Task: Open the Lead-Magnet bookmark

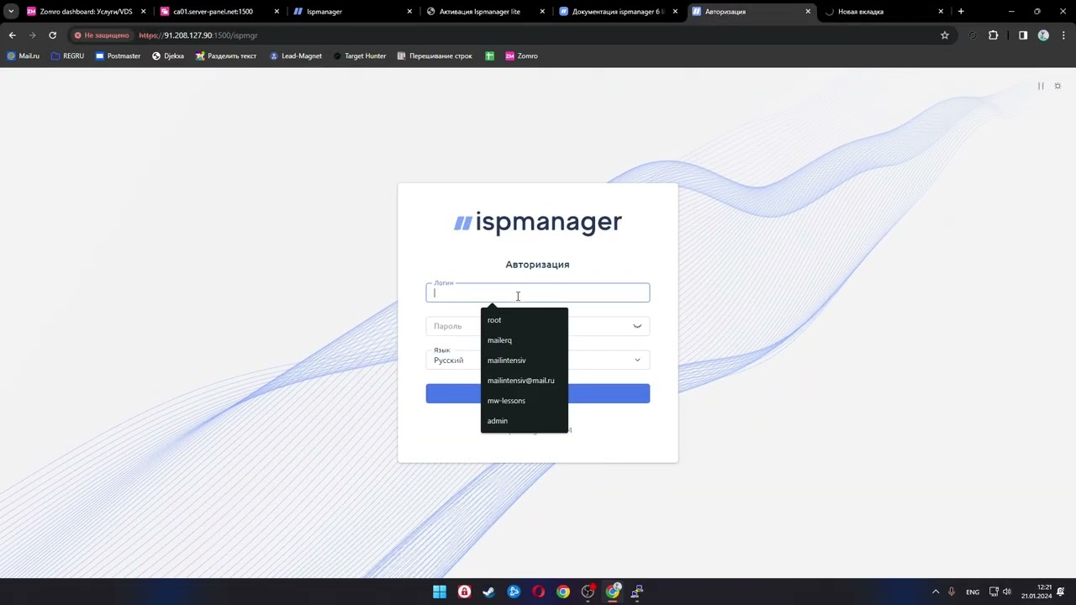Action: point(296,56)
